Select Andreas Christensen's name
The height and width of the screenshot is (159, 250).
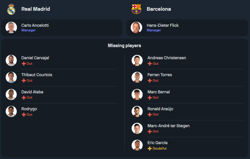point(167,58)
